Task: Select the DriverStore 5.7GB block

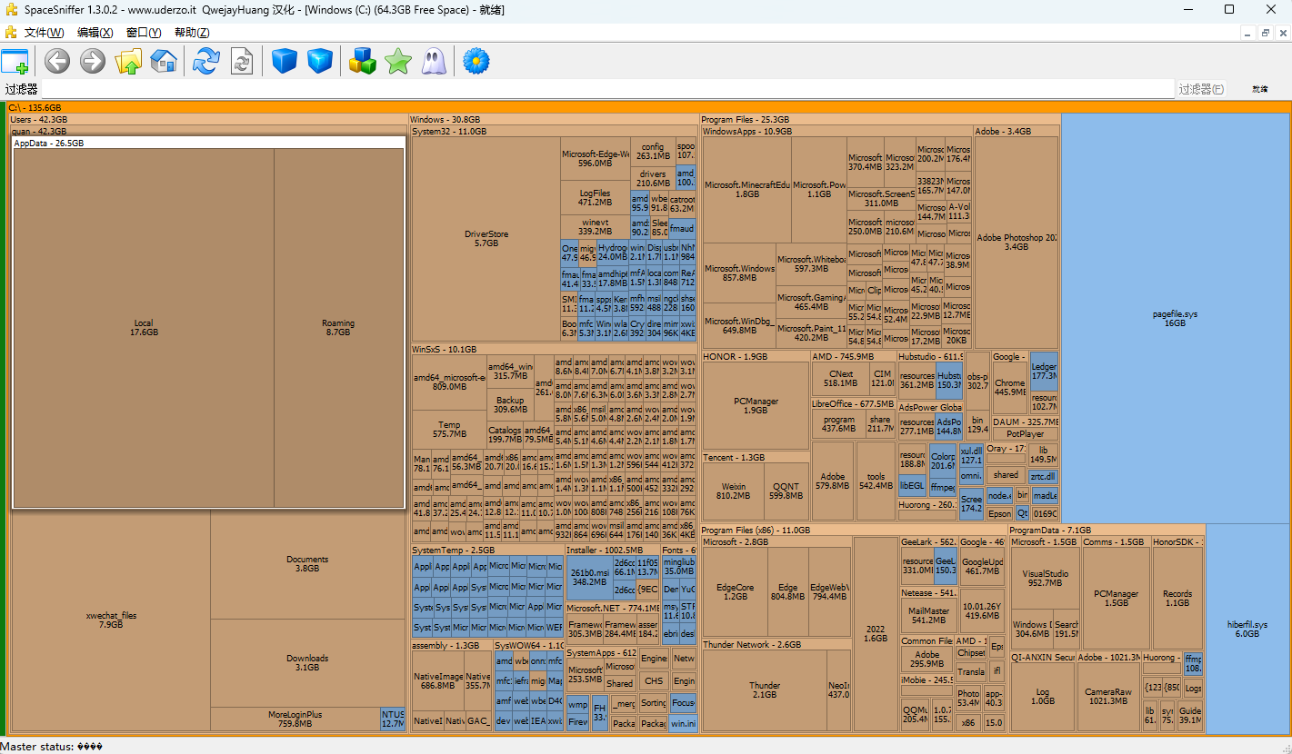Action: [x=486, y=239]
